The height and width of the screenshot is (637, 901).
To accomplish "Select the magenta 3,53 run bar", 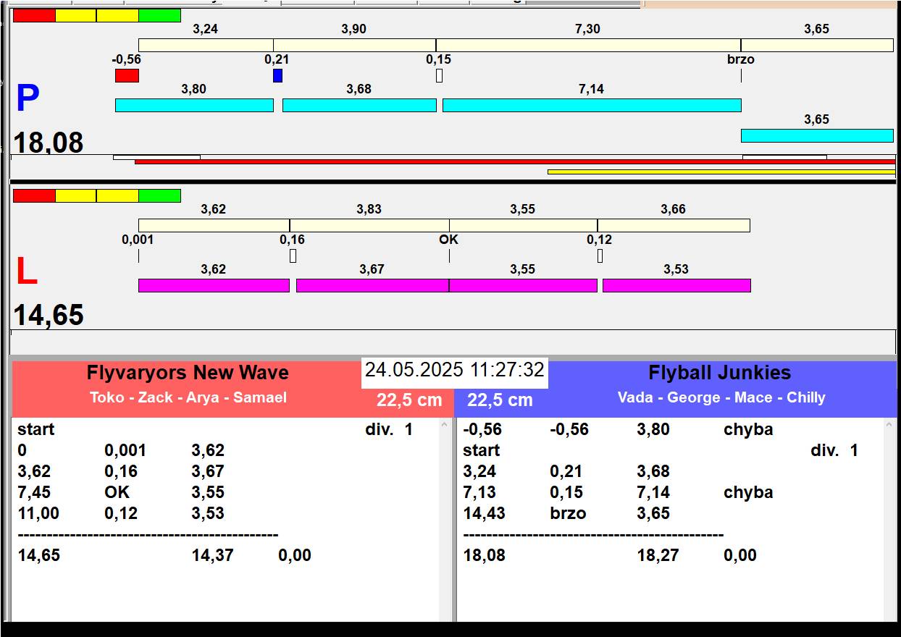I will point(676,285).
